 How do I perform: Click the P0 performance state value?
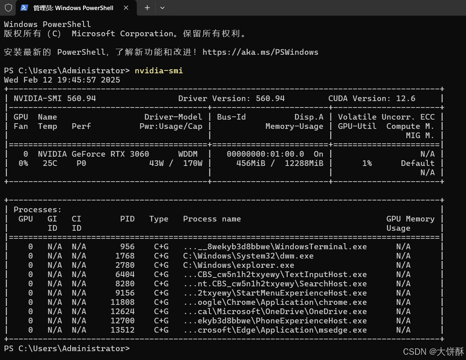[x=81, y=163]
